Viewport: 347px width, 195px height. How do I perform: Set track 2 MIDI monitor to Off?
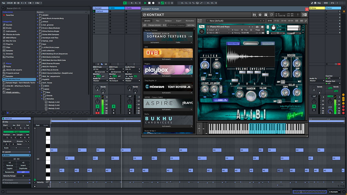119,76
